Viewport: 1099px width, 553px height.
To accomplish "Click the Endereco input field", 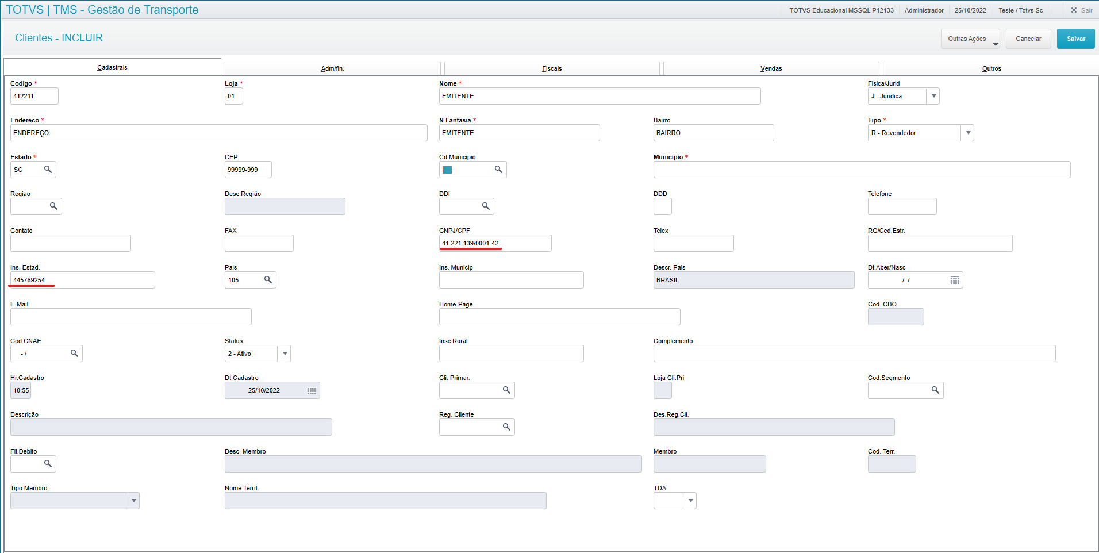I will [219, 133].
